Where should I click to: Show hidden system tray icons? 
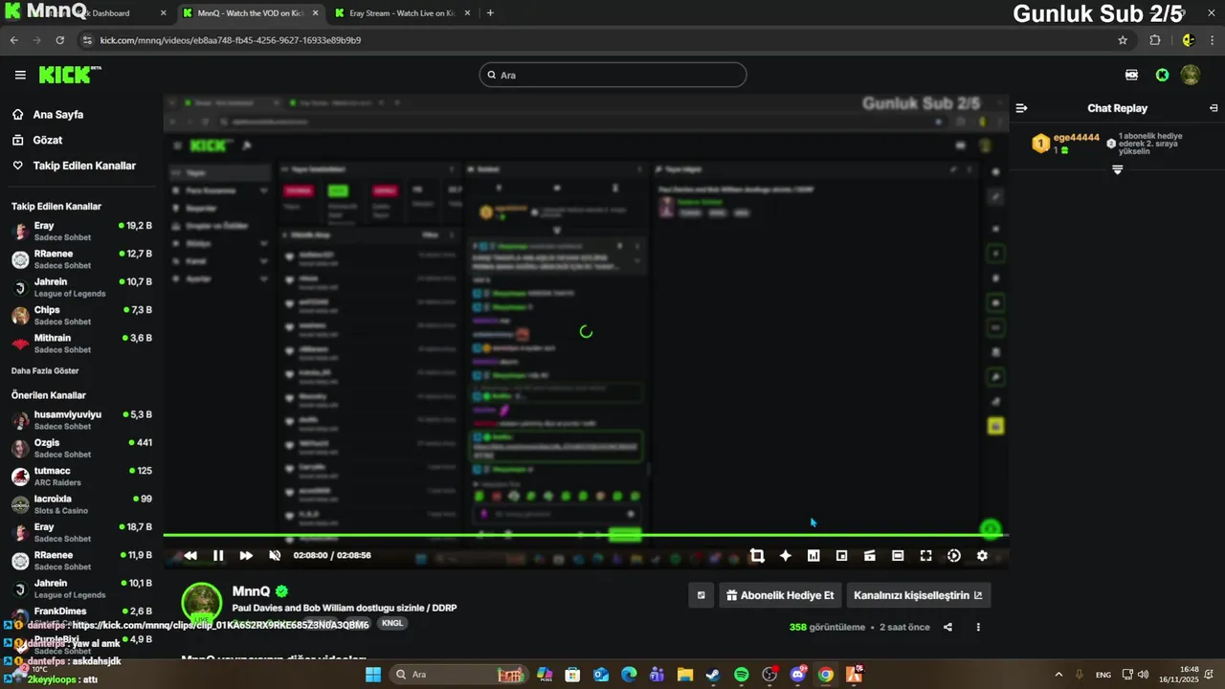1058,675
